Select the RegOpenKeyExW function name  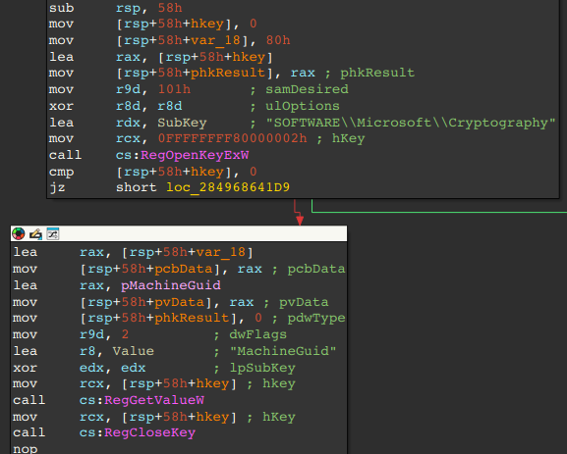[x=195, y=155]
